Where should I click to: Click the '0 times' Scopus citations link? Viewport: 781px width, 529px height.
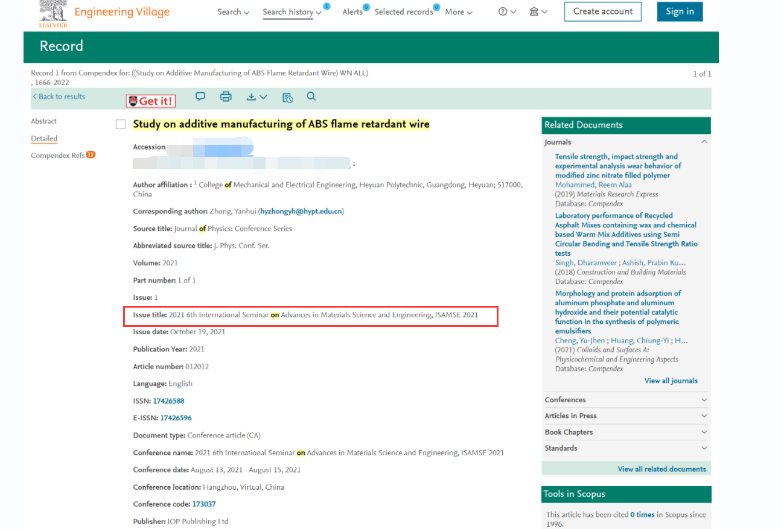pyautogui.click(x=642, y=515)
